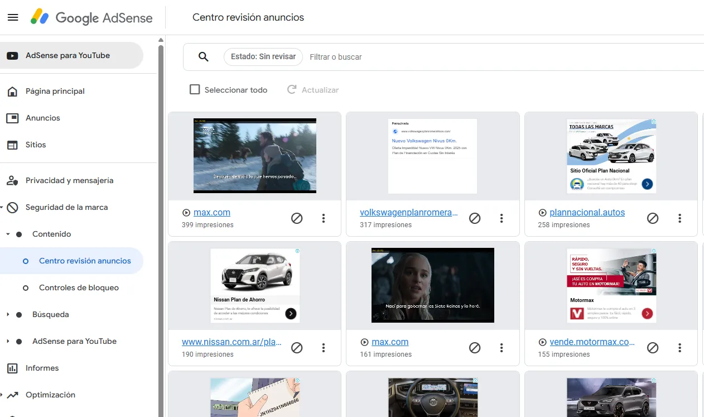Click the Sitios sidebar icon
Viewport: 704px width, 417px height.
coord(12,145)
